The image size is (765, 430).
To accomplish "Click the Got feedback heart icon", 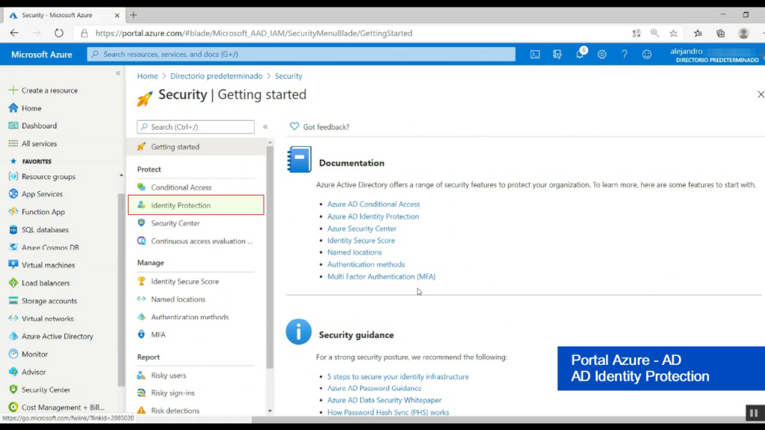I will pyautogui.click(x=294, y=126).
